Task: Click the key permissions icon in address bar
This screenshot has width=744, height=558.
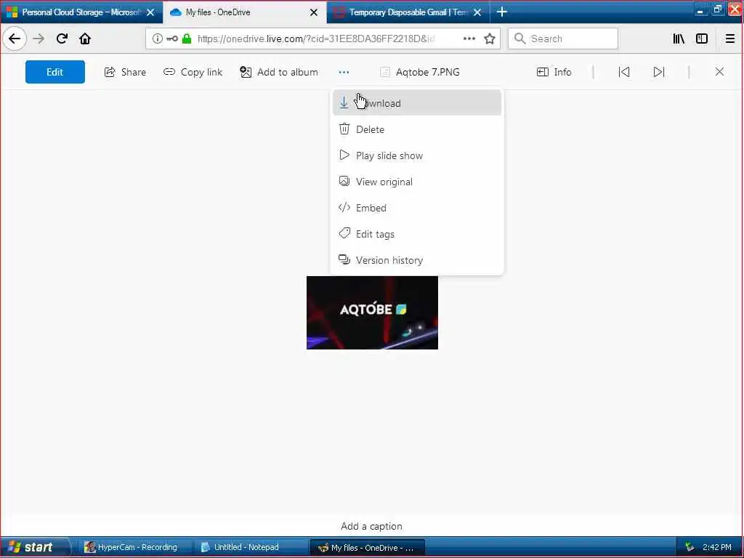Action: 172,39
